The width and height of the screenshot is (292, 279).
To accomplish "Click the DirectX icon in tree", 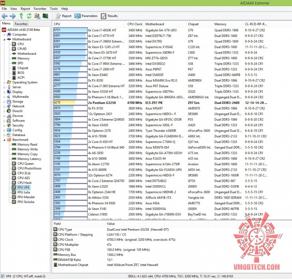I will [x=9, y=111].
